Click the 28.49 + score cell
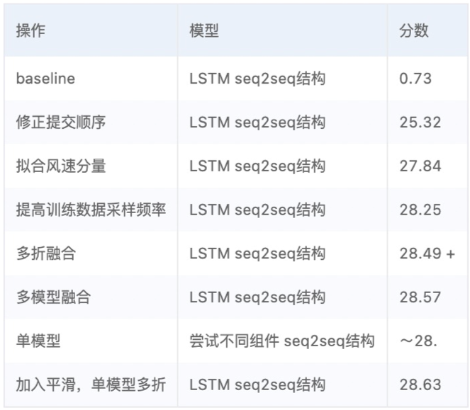Image resolution: width=470 pixels, height=410 pixels. pos(427,254)
